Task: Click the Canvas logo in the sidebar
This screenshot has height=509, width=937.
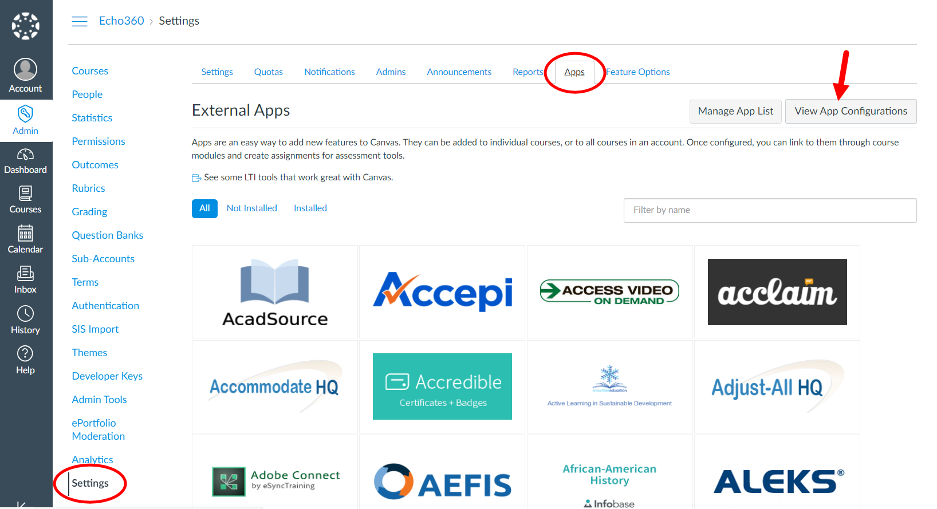Action: point(26,26)
